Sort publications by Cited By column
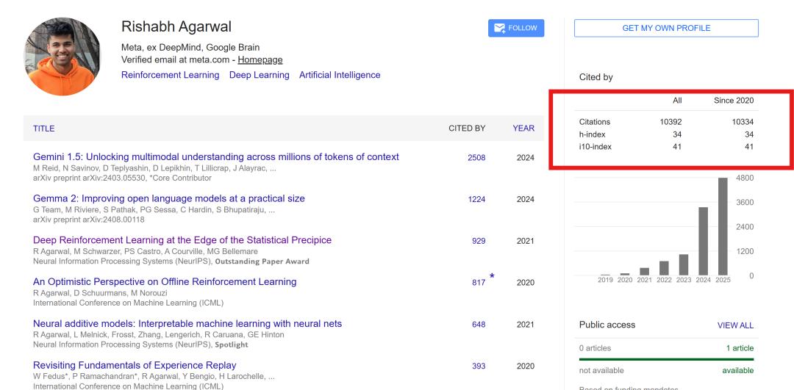The height and width of the screenshot is (390, 794). 467,129
